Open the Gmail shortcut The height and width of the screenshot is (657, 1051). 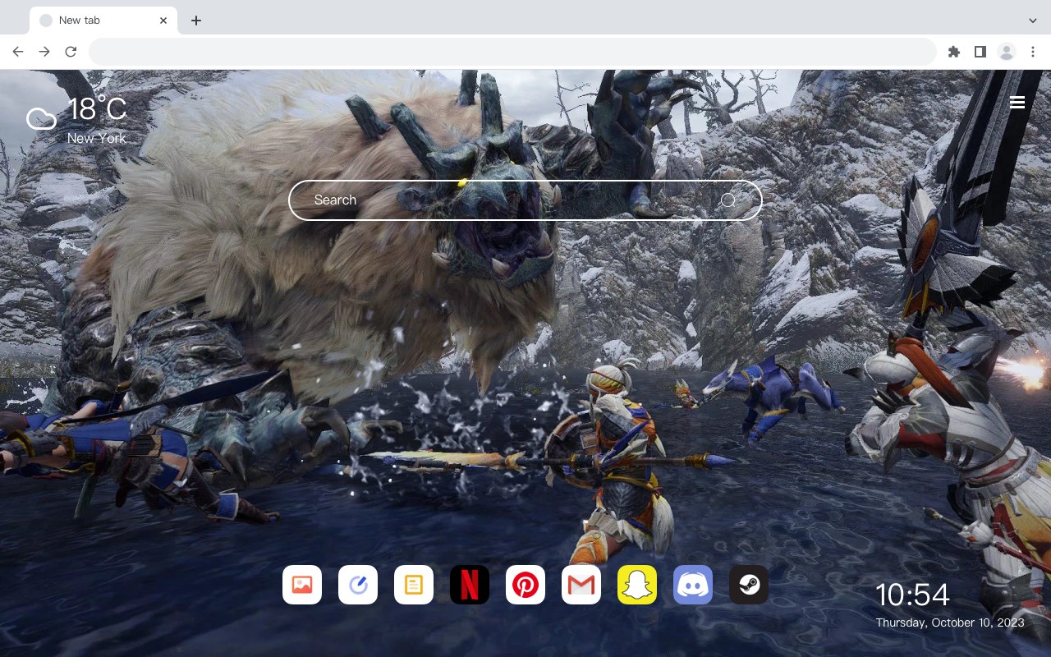tap(581, 585)
